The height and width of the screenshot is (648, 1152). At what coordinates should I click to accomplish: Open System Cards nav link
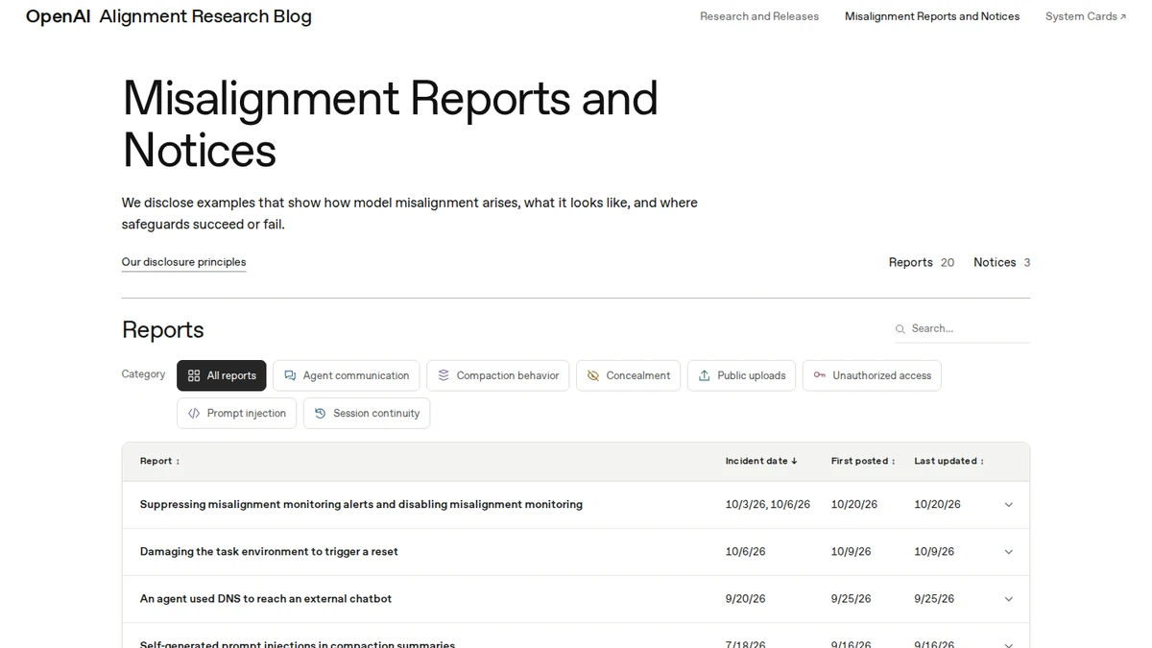1086,16
